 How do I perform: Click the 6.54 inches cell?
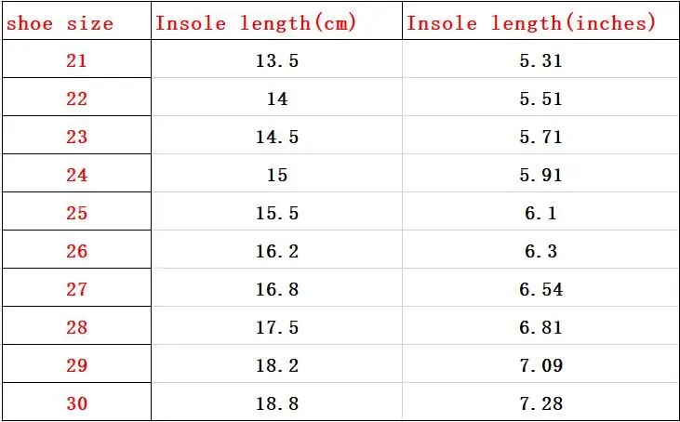(x=540, y=288)
